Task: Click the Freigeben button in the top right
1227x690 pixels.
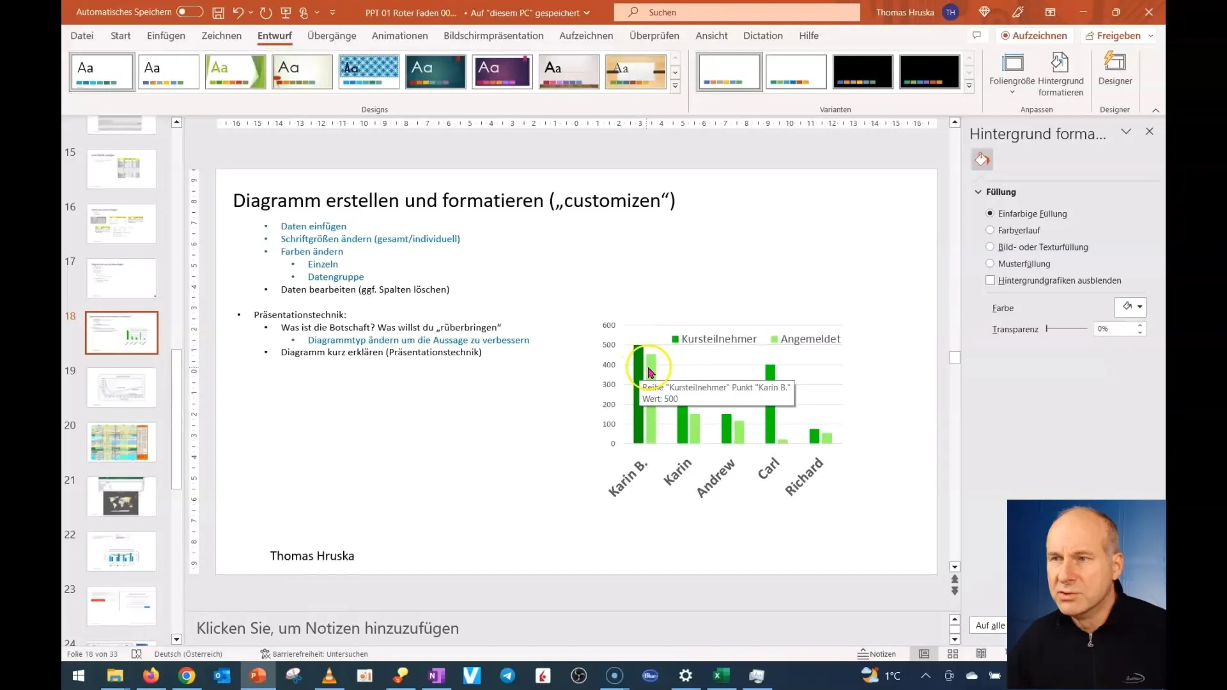Action: [1116, 35]
